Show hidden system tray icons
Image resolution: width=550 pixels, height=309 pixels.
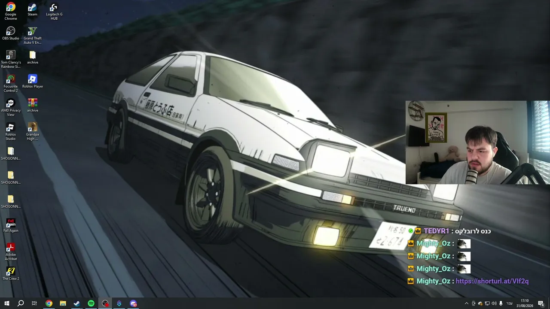[467, 303]
